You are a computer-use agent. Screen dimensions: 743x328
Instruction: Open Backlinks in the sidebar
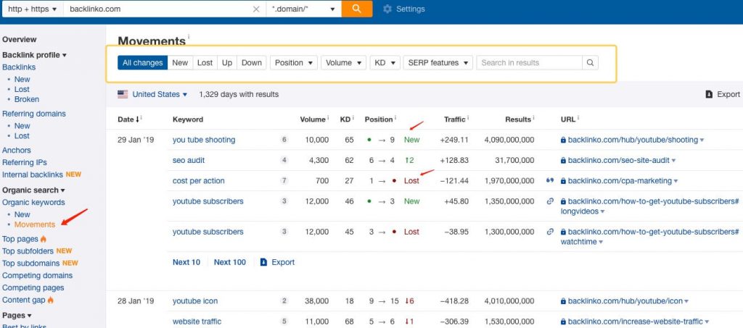19,67
